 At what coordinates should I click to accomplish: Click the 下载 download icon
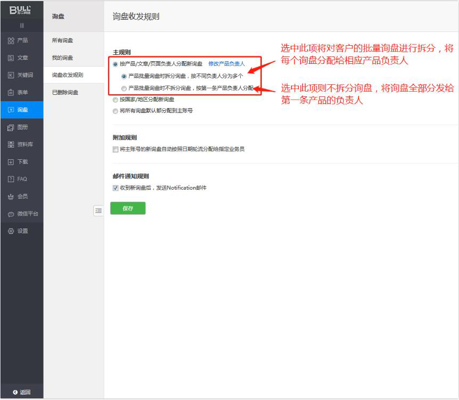point(11,162)
